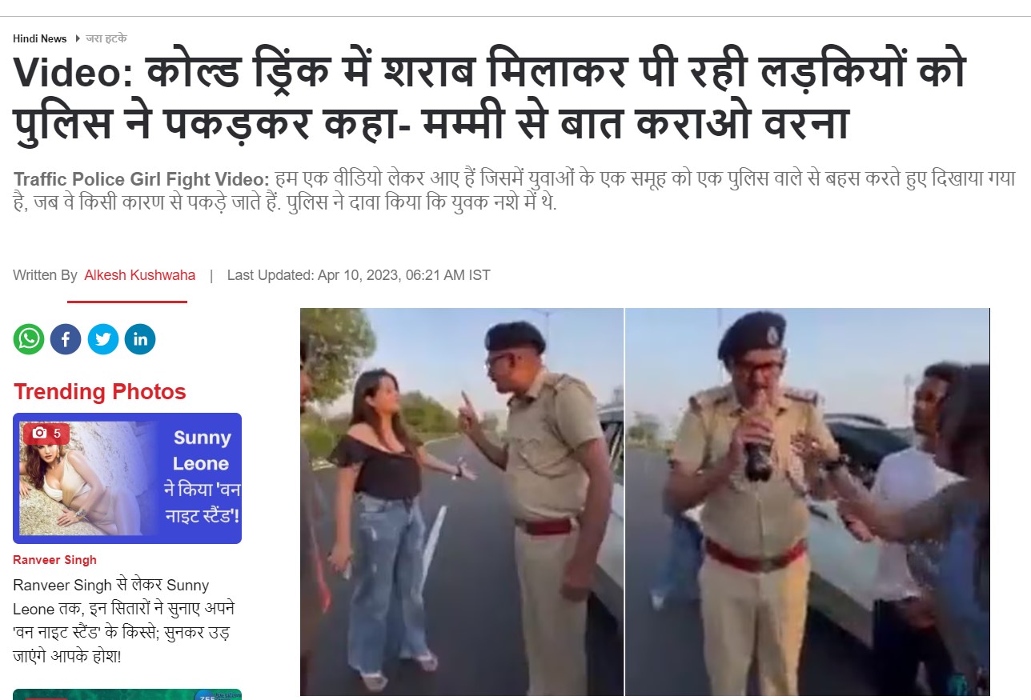The height and width of the screenshot is (700, 1031).
Task: Share article via WhatsApp icon
Action: [x=29, y=339]
